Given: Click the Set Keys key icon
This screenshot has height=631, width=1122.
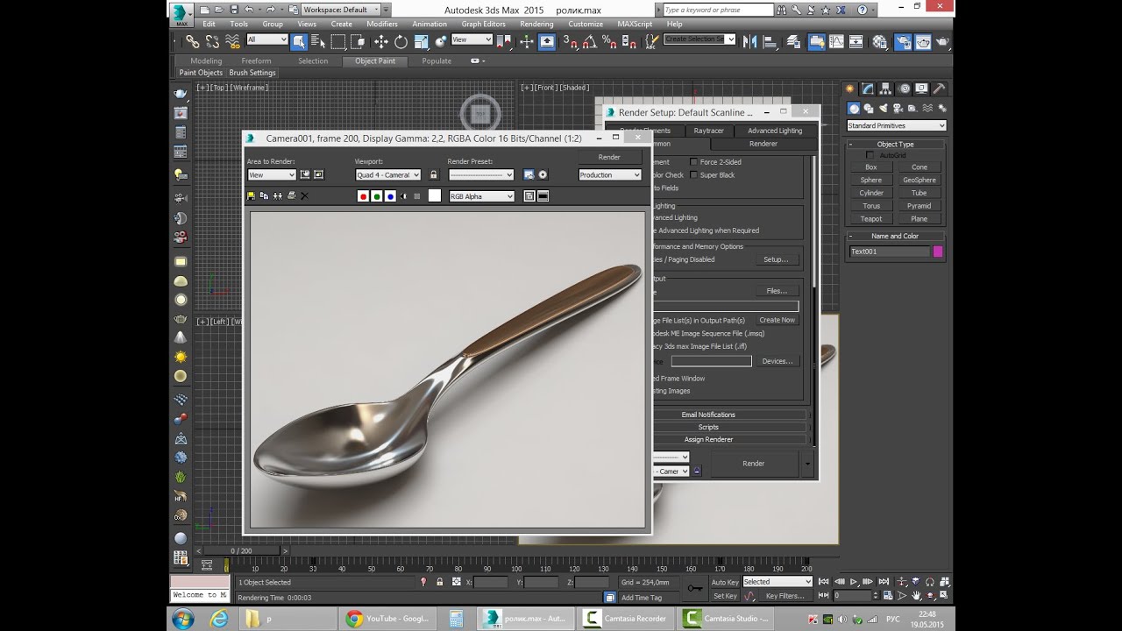Looking at the screenshot, I should point(696,588).
